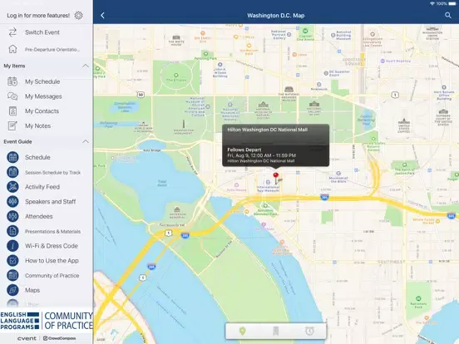Click the Jefferson Memorial landmark on map
This screenshot has width=459, height=344.
177,213
